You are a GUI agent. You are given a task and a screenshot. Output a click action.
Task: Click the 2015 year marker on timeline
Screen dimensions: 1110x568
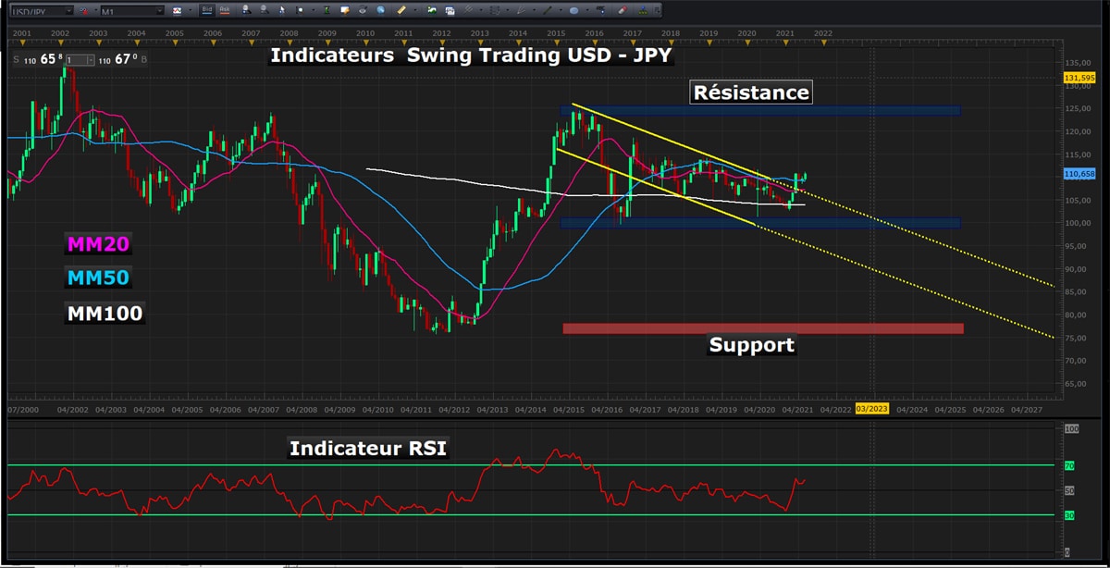coord(556,32)
